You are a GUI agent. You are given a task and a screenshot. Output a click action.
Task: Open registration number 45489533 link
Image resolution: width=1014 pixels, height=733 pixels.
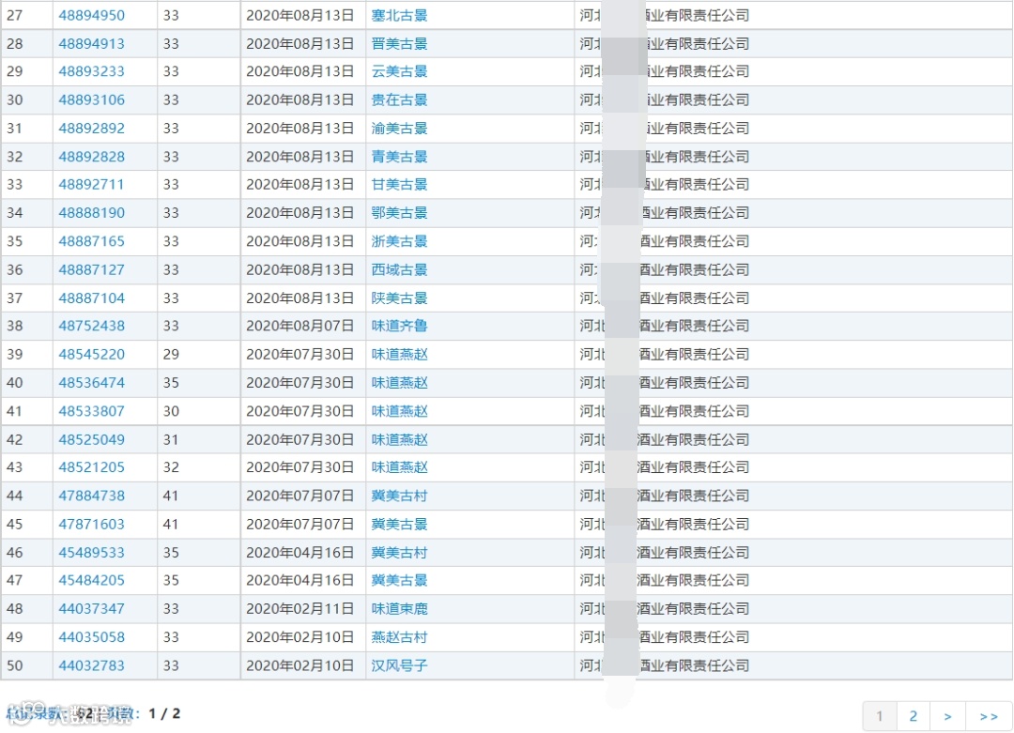click(91, 554)
